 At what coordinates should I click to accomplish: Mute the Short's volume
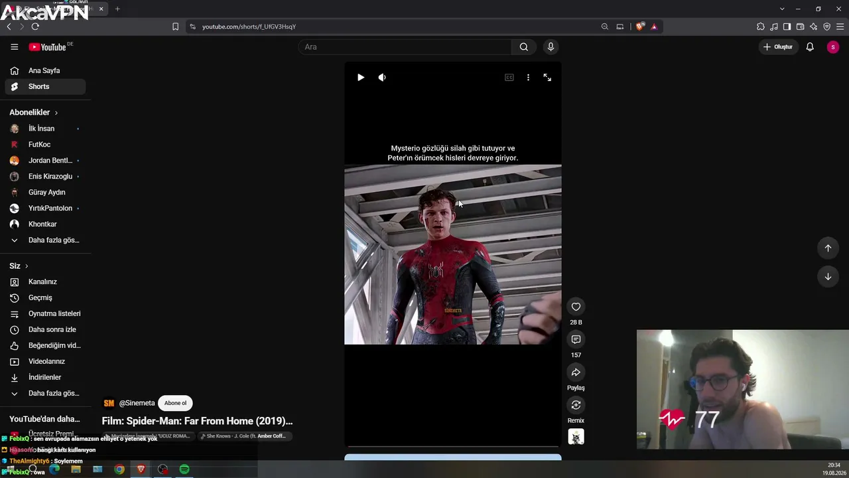coord(382,78)
